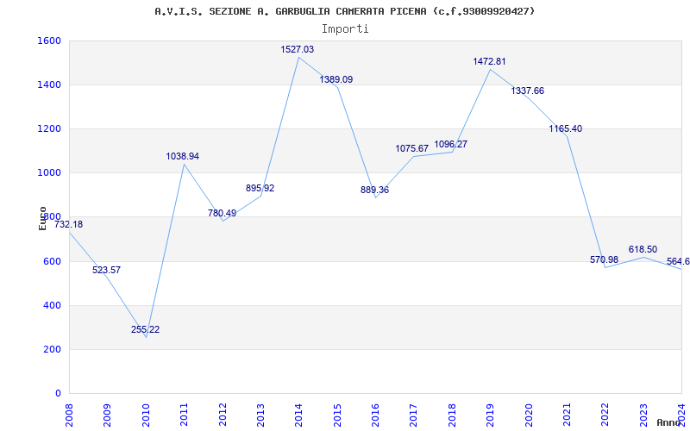690x431 pixels.
Task: Click the 1000 y-axis tick label
Action: tap(50, 173)
